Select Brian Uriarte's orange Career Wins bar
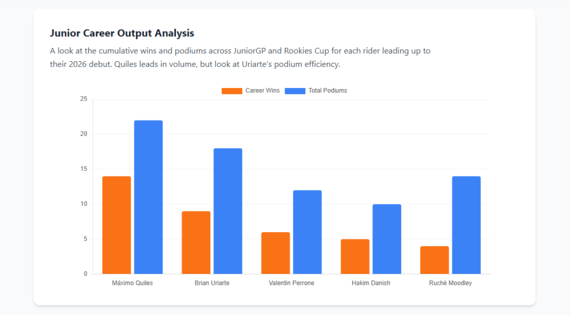This screenshot has width=570, height=315. pos(196,242)
